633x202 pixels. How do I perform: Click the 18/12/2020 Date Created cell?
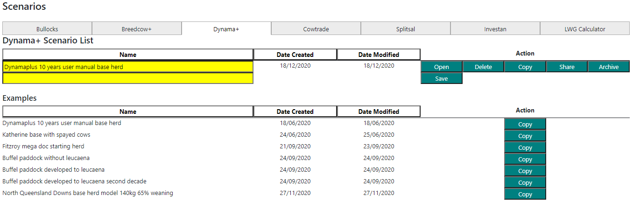click(295, 65)
